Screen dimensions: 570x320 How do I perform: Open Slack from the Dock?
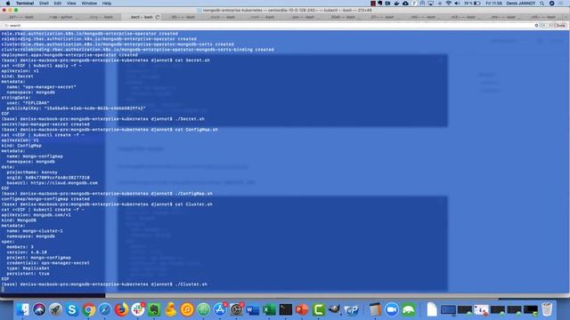pos(138,309)
